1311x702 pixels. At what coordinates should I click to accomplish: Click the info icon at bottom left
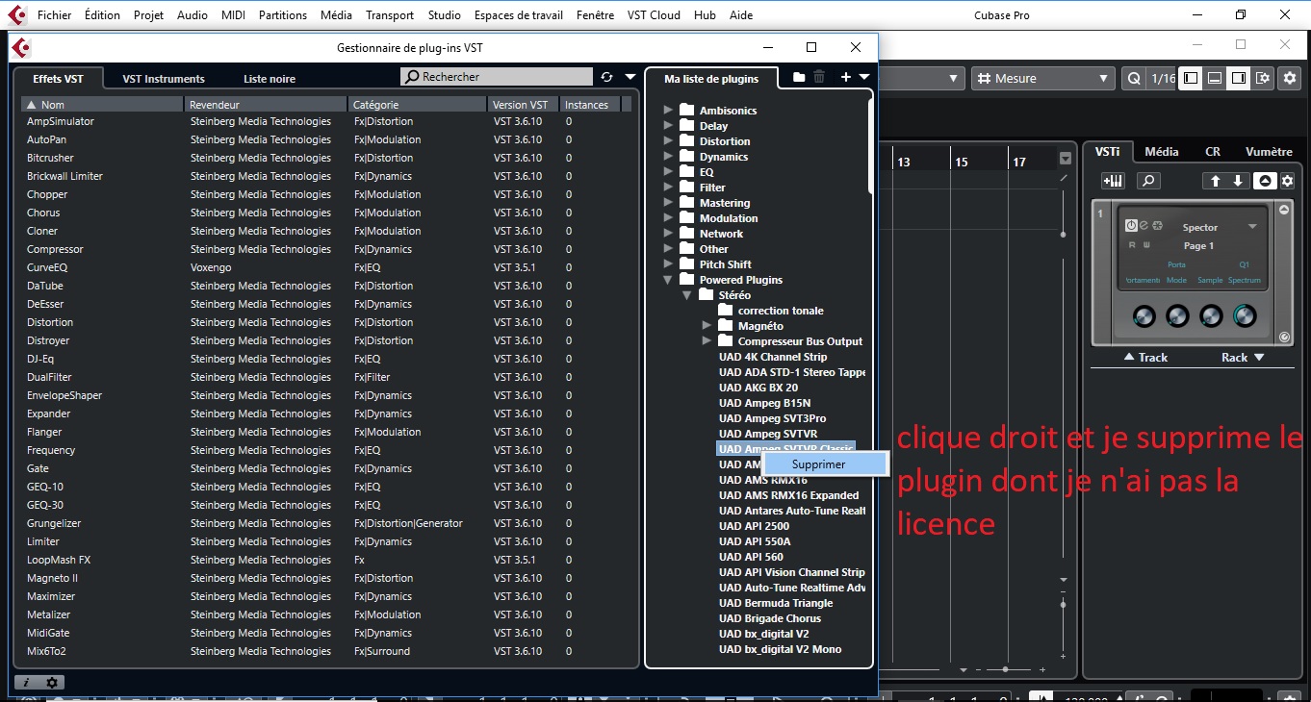25,682
